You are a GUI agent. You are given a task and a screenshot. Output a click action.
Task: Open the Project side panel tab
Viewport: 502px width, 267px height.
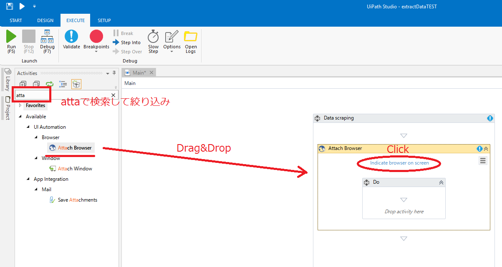click(7, 108)
